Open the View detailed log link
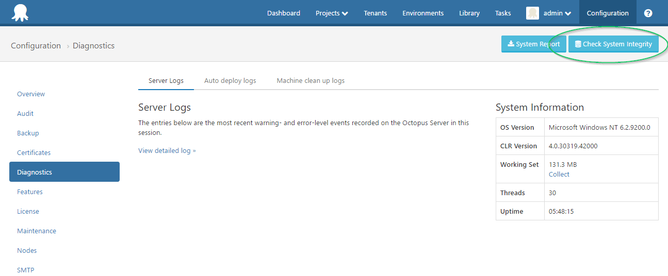 pyautogui.click(x=167, y=151)
